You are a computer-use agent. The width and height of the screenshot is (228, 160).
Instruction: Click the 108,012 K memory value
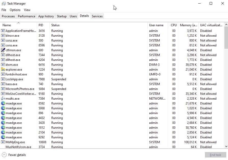tap(190, 142)
